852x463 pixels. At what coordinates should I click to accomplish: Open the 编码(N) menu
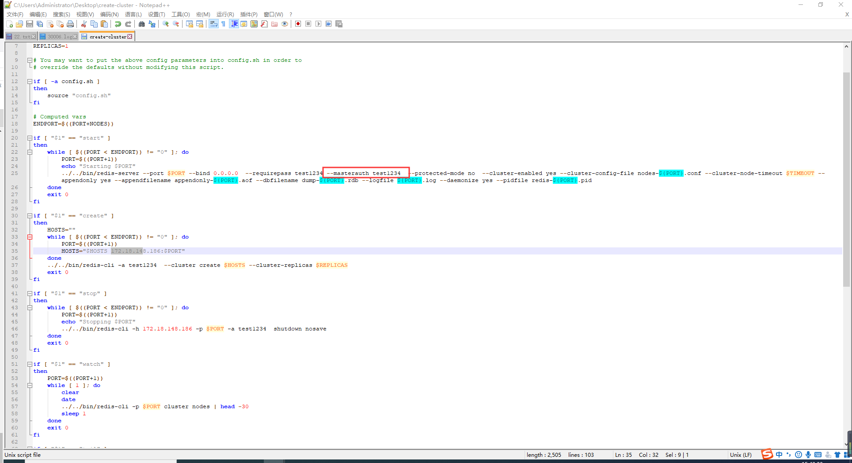110,15
